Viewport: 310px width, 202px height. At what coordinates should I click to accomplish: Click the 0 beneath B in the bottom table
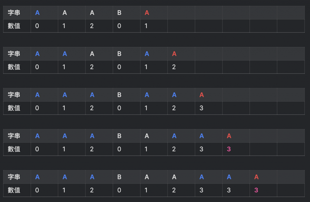click(x=119, y=190)
